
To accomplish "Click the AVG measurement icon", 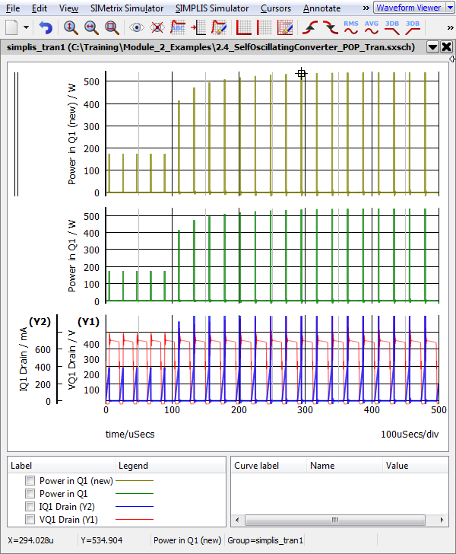I will tap(372, 28).
